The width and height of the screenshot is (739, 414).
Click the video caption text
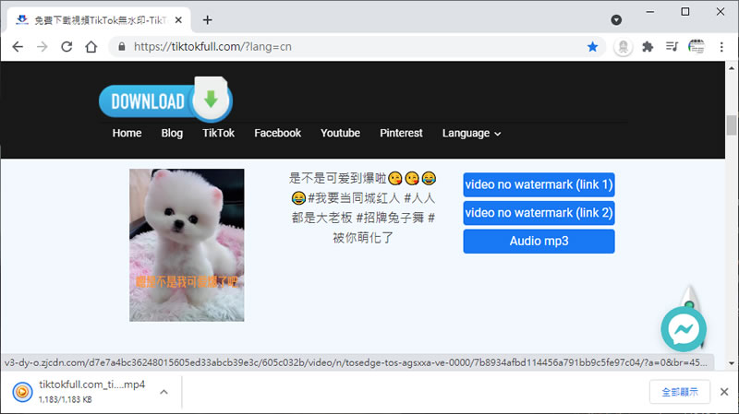[362, 207]
